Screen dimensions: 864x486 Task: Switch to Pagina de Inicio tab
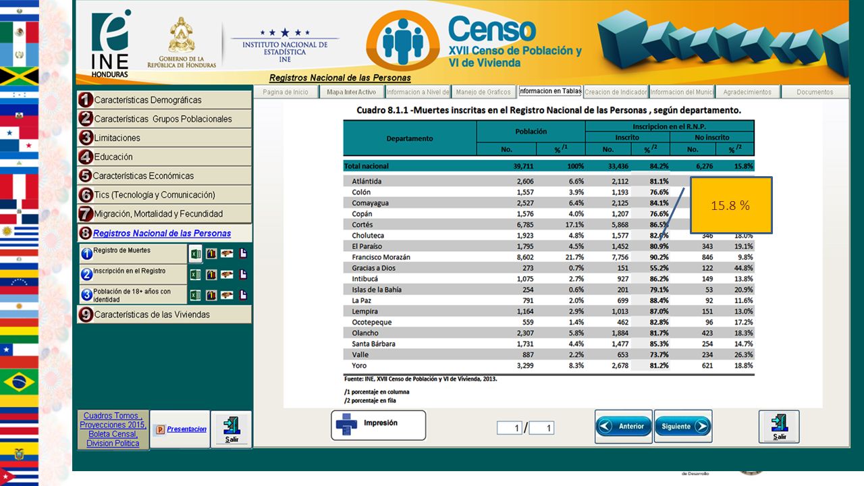click(286, 92)
